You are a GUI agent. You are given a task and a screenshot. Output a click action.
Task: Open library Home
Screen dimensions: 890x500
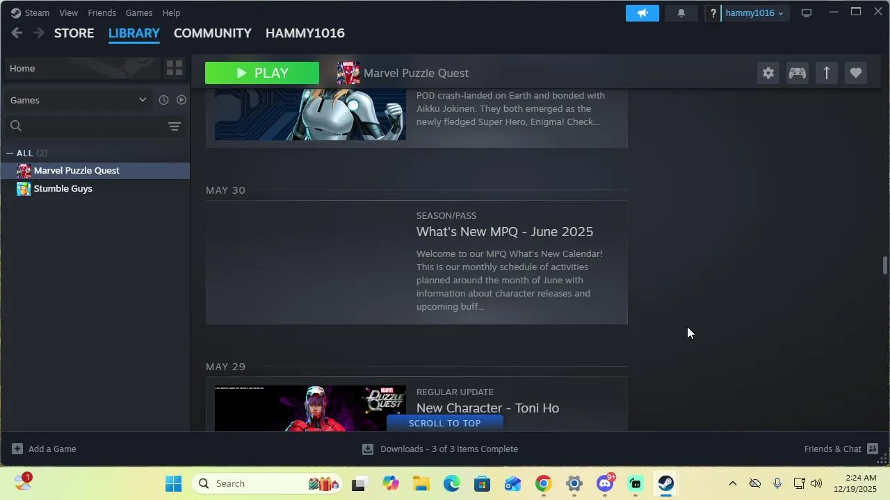[x=83, y=68]
